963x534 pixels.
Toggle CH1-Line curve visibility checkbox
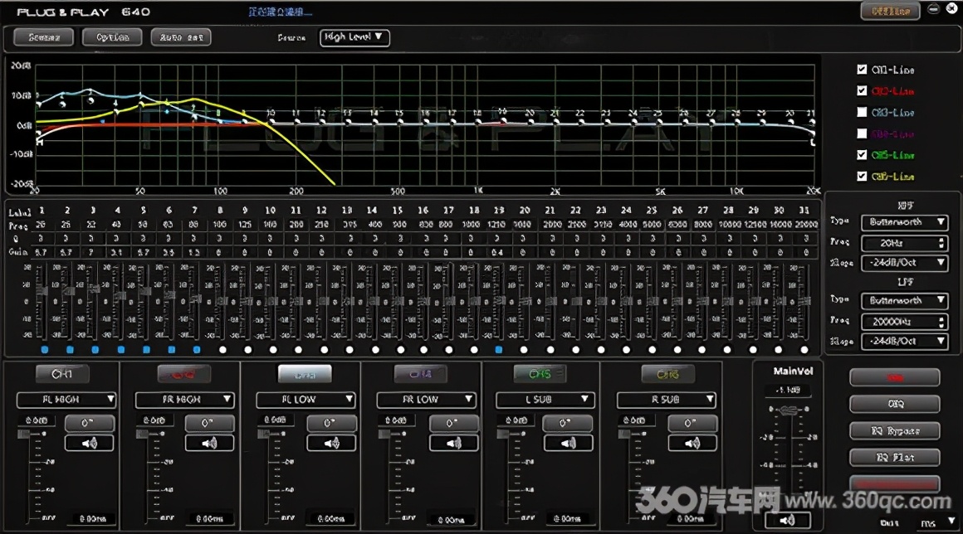click(x=862, y=70)
